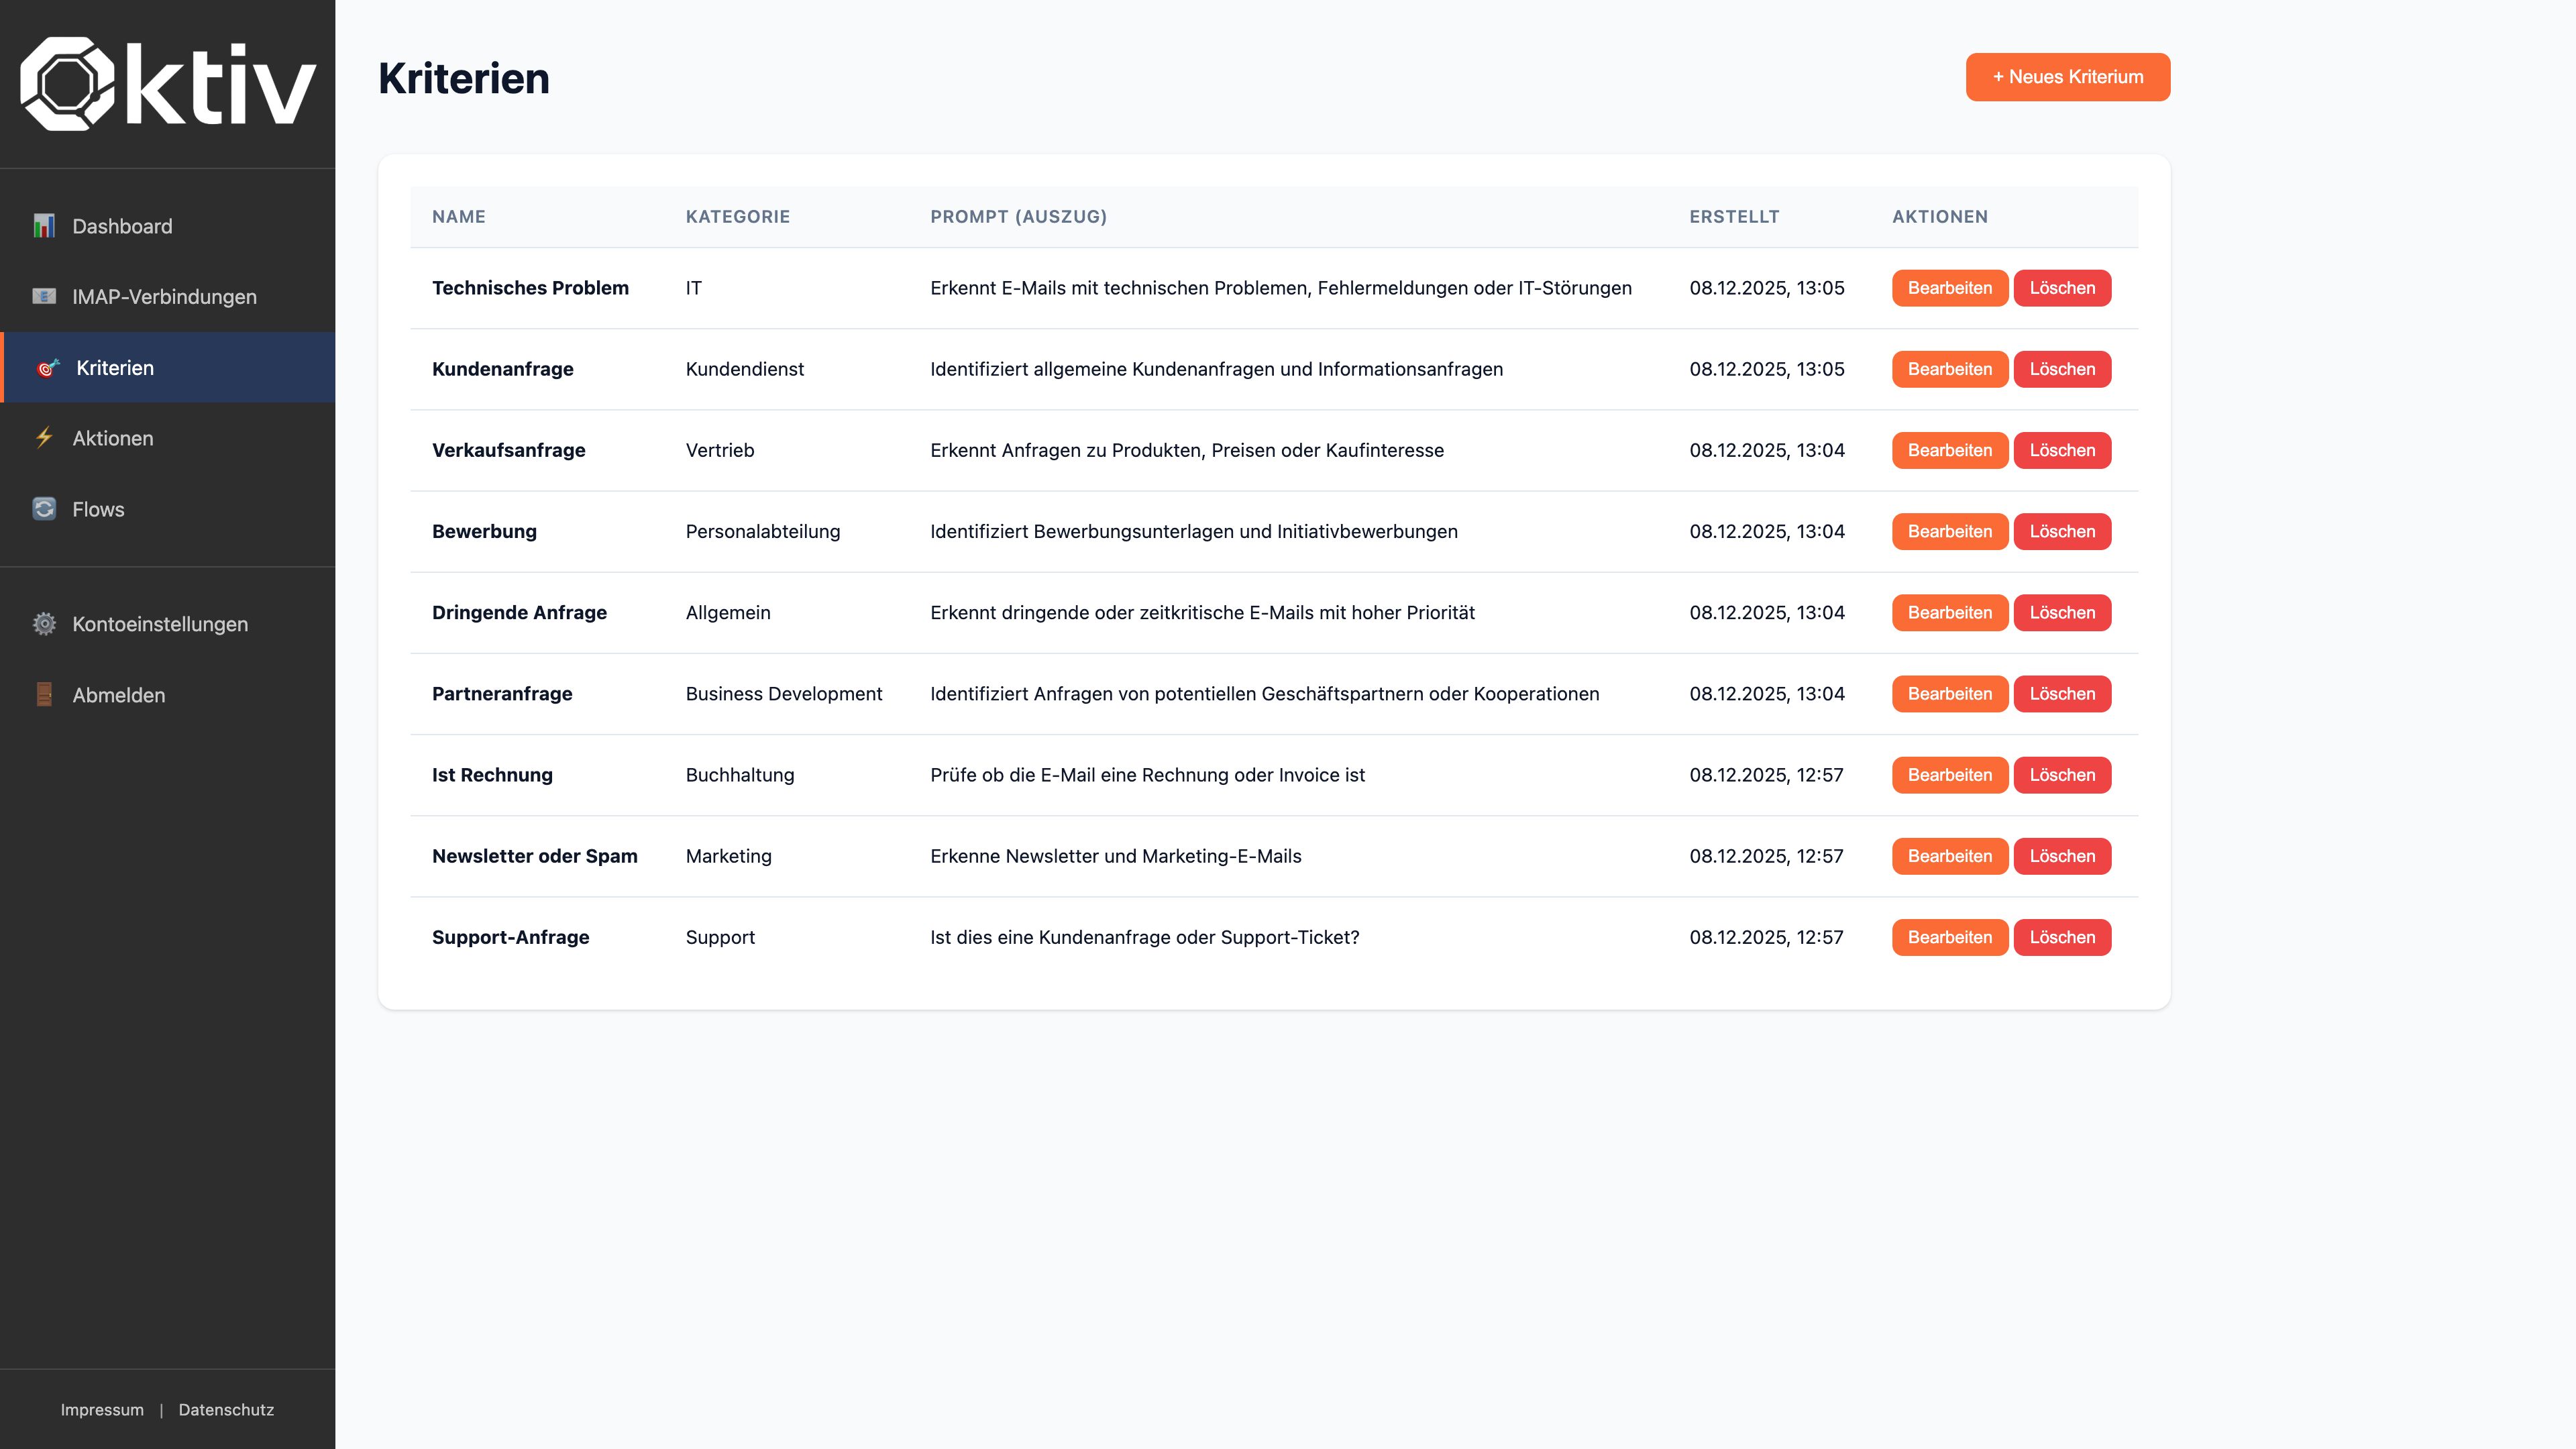Click the Aktiv logo in sidebar
The height and width of the screenshot is (1449, 2576).
(x=168, y=84)
